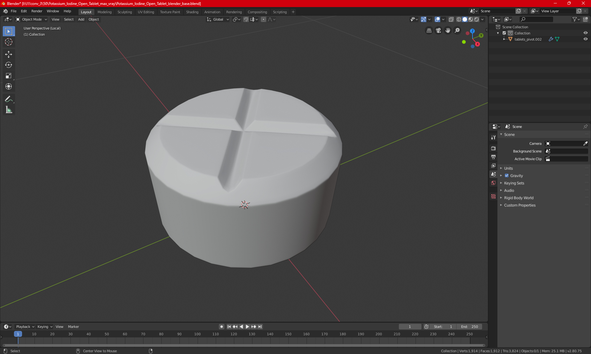The height and width of the screenshot is (354, 591).
Task: Click play animation button
Action: pyautogui.click(x=247, y=327)
